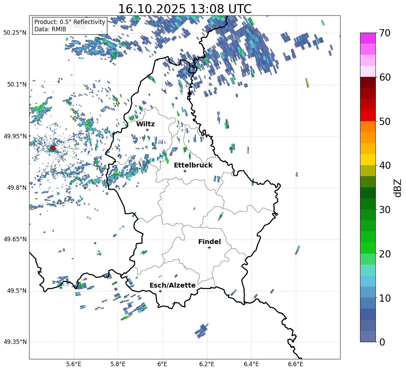Click the 10 tick on colorbar
The image size is (406, 371).
384,298
